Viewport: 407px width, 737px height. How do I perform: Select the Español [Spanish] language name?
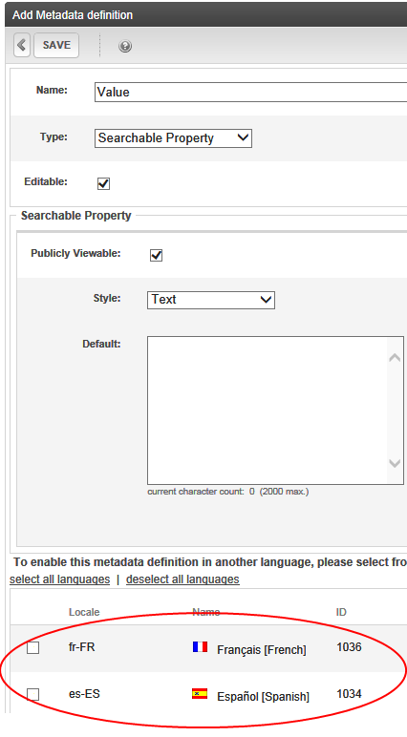point(263,697)
